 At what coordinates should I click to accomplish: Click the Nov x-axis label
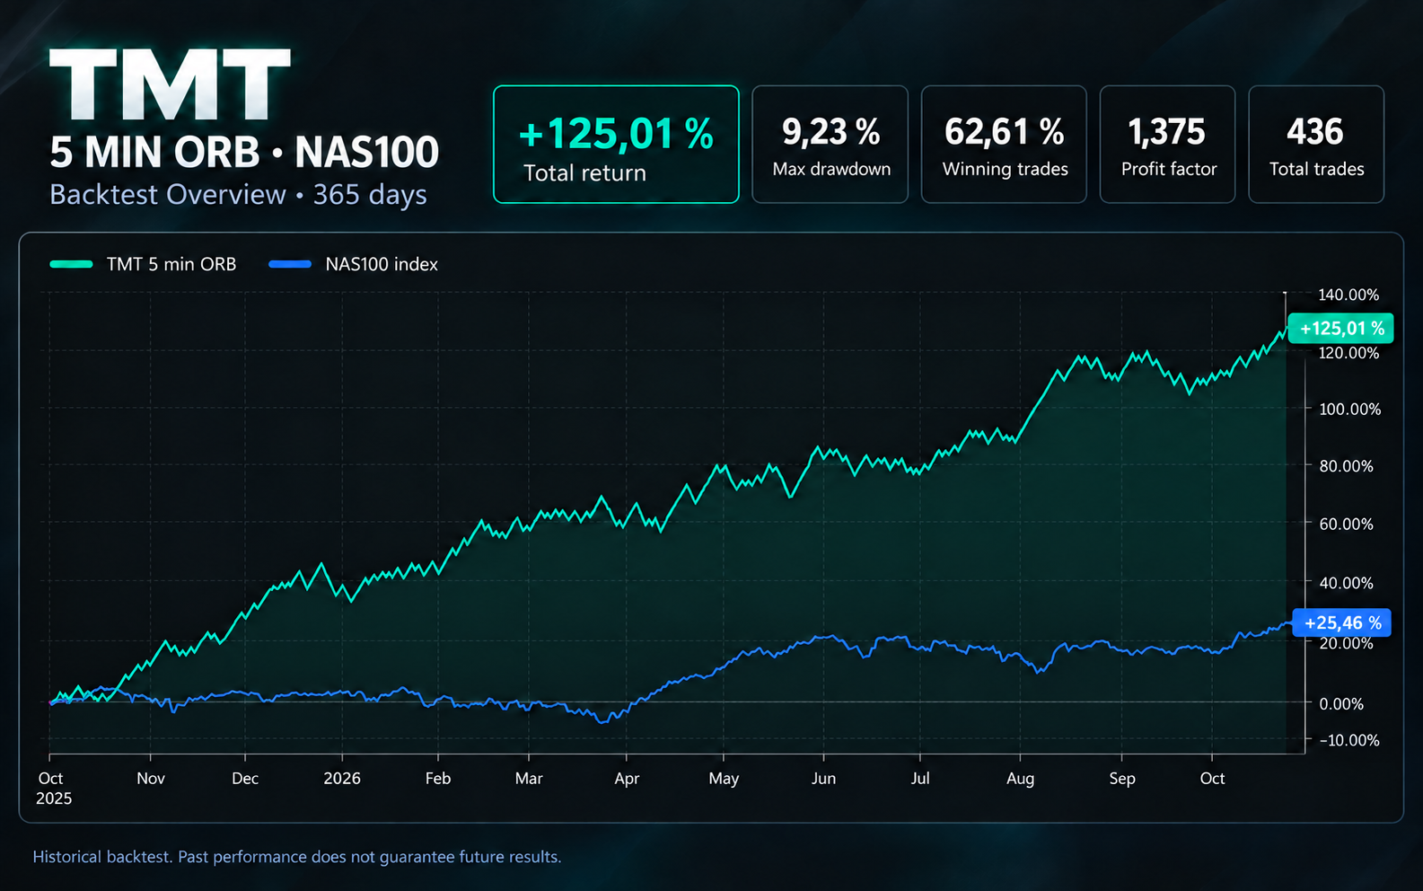point(151,779)
